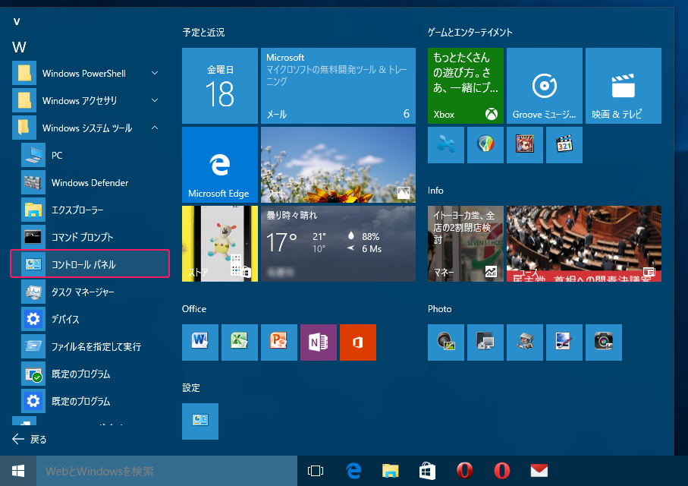
Task: Open the photo printer tile
Action: click(525, 342)
